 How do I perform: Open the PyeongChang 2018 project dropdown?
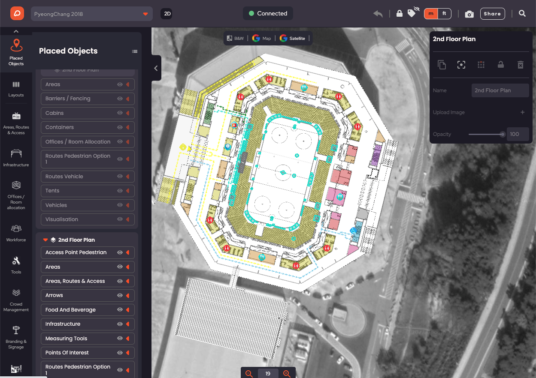point(92,14)
